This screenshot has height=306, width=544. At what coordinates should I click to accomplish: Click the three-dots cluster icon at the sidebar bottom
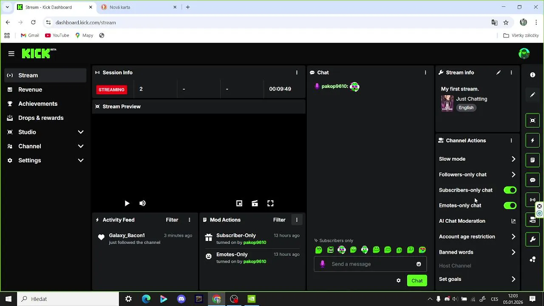coord(533,259)
